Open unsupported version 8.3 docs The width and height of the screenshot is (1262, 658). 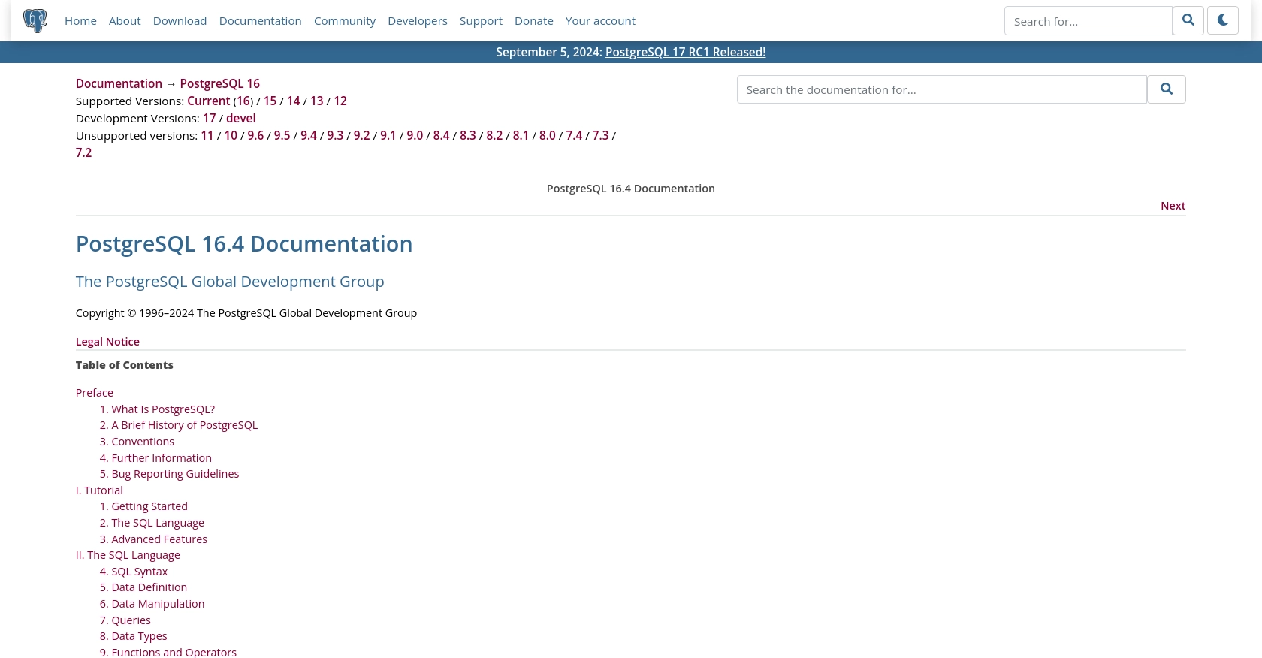coord(468,135)
